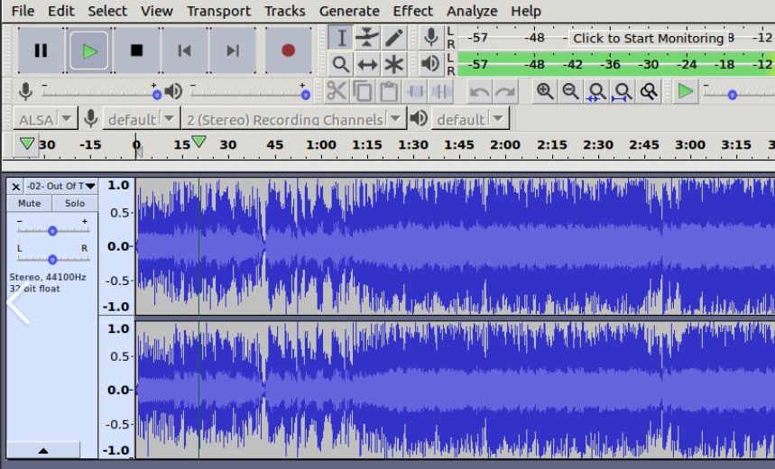Open the Effect menu
775x469 pixels.
412,11
